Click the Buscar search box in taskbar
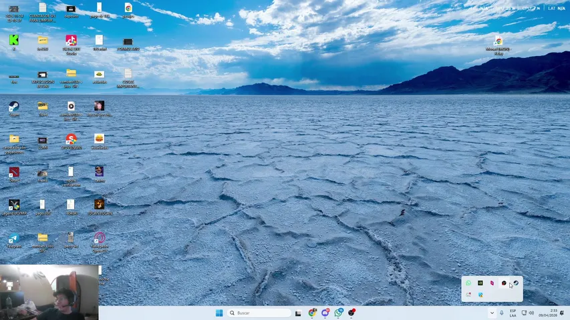The height and width of the screenshot is (320, 570). coord(259,313)
